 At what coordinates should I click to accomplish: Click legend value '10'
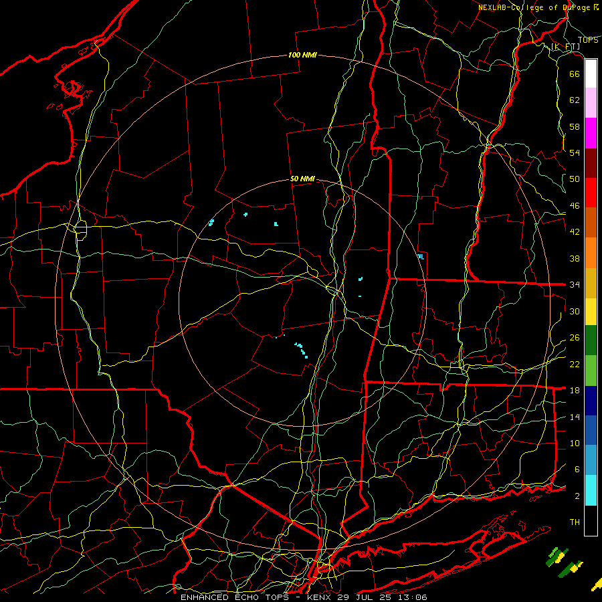575,443
